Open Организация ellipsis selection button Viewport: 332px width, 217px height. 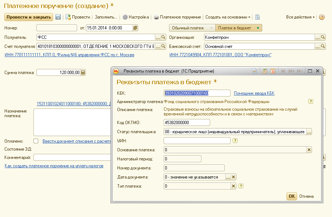click(x=317, y=38)
